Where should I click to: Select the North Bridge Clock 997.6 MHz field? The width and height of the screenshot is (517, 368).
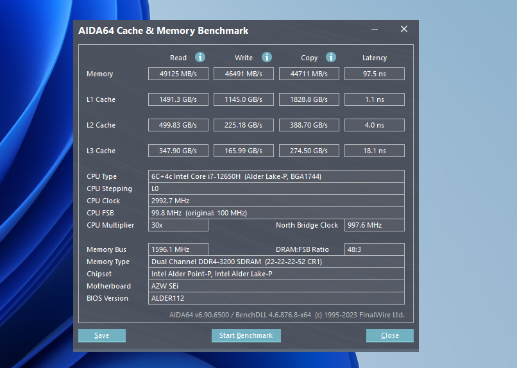point(375,225)
